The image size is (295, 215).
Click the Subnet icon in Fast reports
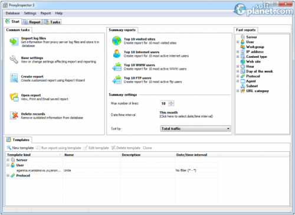pyautogui.click(x=242, y=86)
